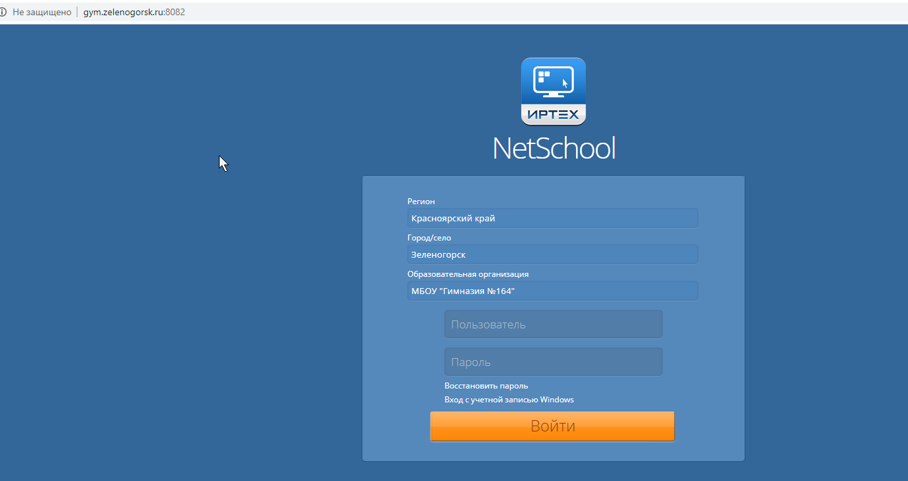Click the Восстановить пароль link
The width and height of the screenshot is (908, 481).
pyautogui.click(x=486, y=386)
